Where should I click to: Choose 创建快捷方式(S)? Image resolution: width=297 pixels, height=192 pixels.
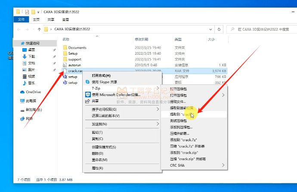tap(122, 147)
